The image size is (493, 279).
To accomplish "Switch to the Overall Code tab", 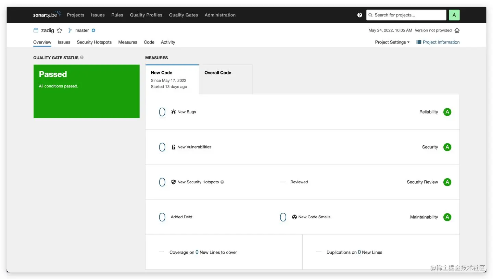I will pos(226,79).
